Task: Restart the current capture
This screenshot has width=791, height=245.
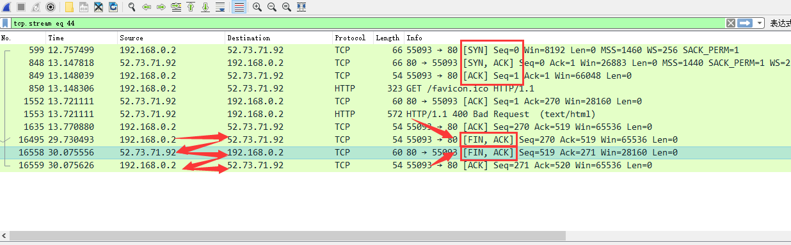Action: point(36,7)
